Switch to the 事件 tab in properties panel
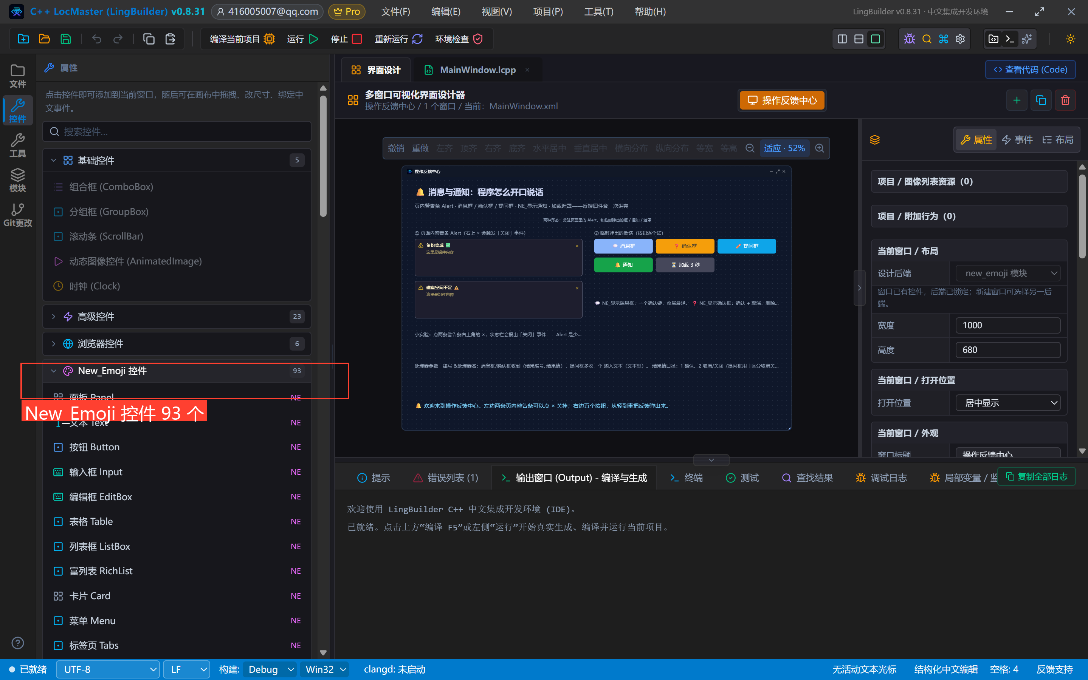The height and width of the screenshot is (680, 1088). 1017,140
